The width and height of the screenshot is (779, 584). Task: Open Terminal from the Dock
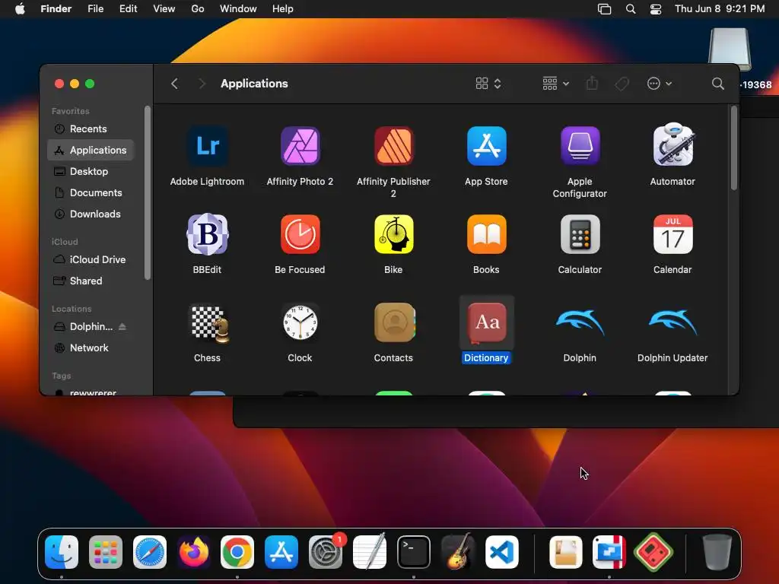coord(413,552)
